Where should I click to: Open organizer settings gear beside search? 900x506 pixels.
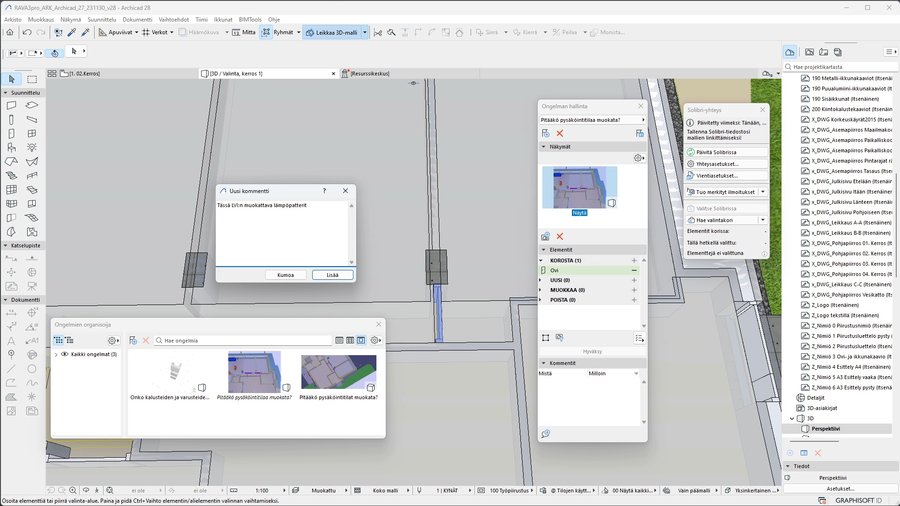tap(376, 341)
